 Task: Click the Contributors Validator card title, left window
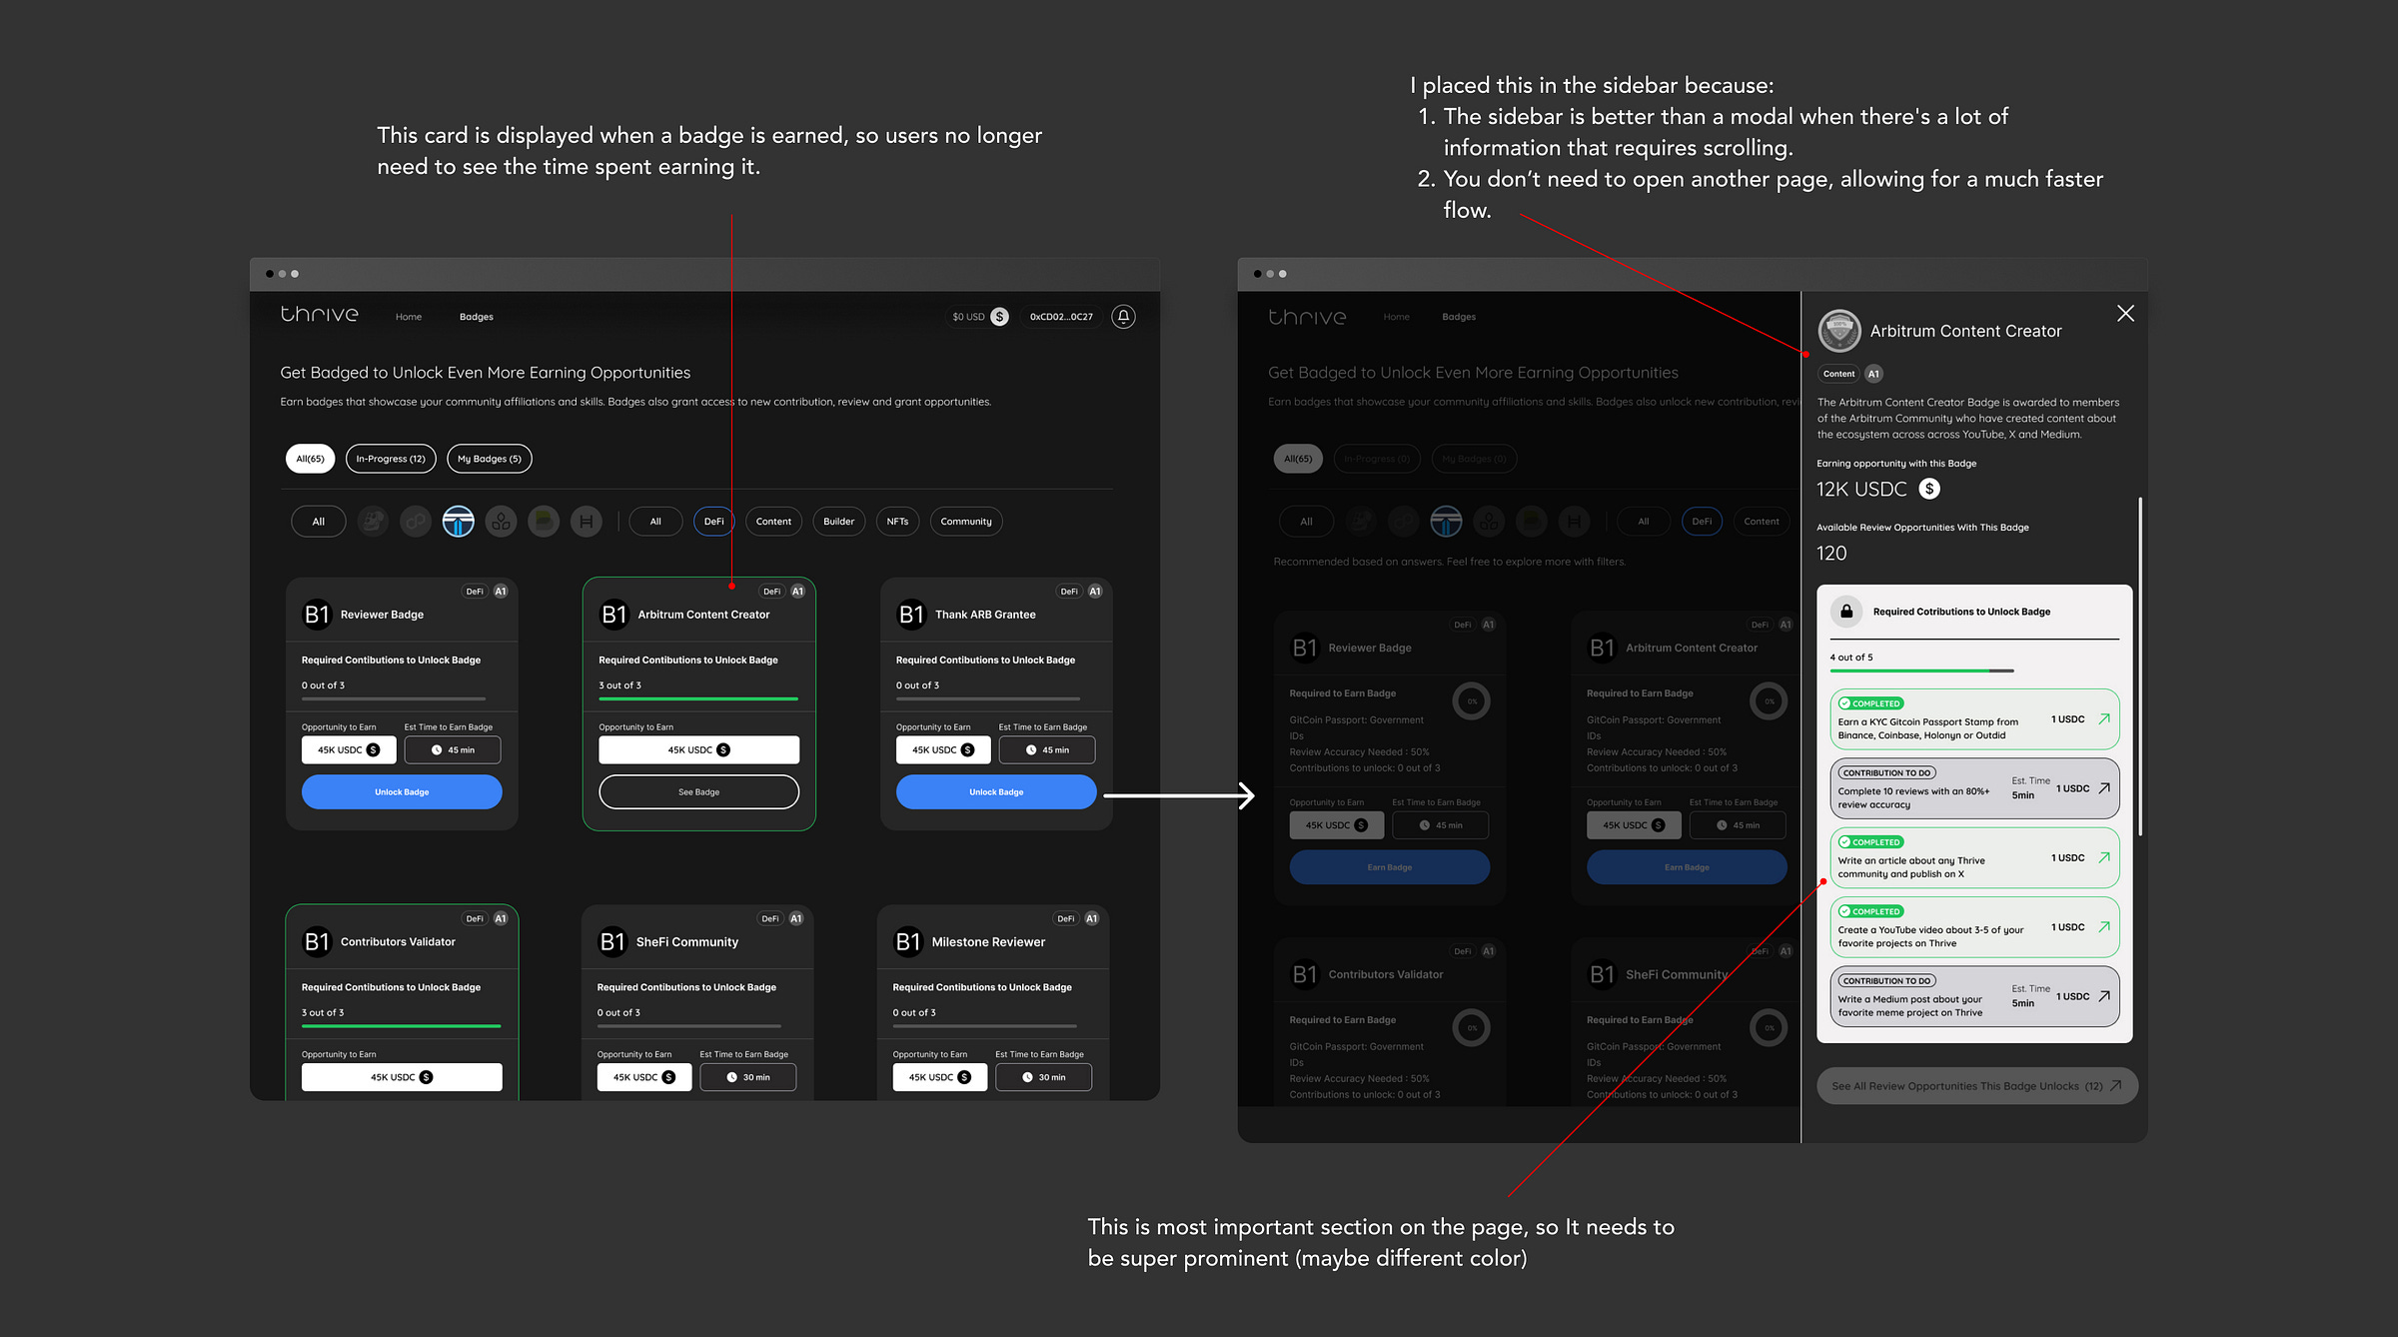pyautogui.click(x=398, y=942)
